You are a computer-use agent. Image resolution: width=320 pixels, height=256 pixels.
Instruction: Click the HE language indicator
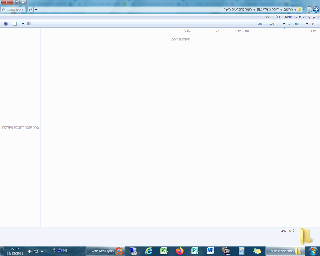pos(65,250)
